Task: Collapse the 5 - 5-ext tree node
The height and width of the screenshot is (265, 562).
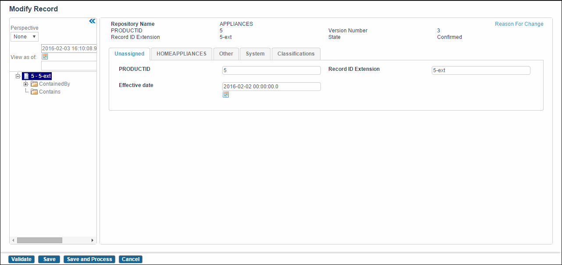Action: click(x=18, y=76)
